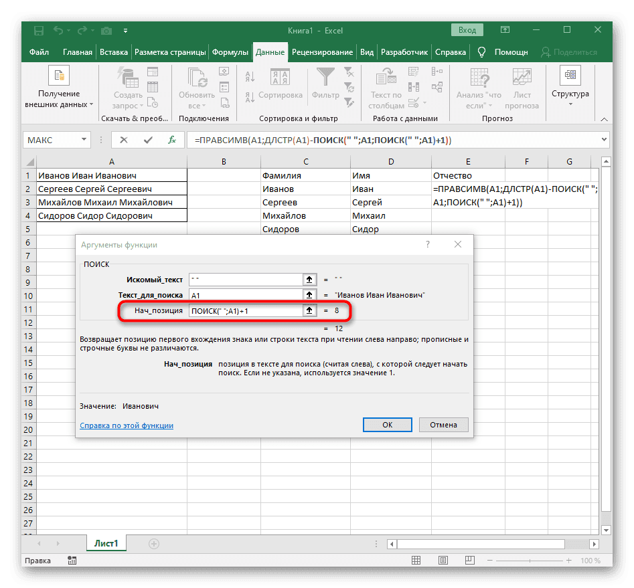Open Справка по этой функции link
The image size is (634, 588).
coord(126,425)
